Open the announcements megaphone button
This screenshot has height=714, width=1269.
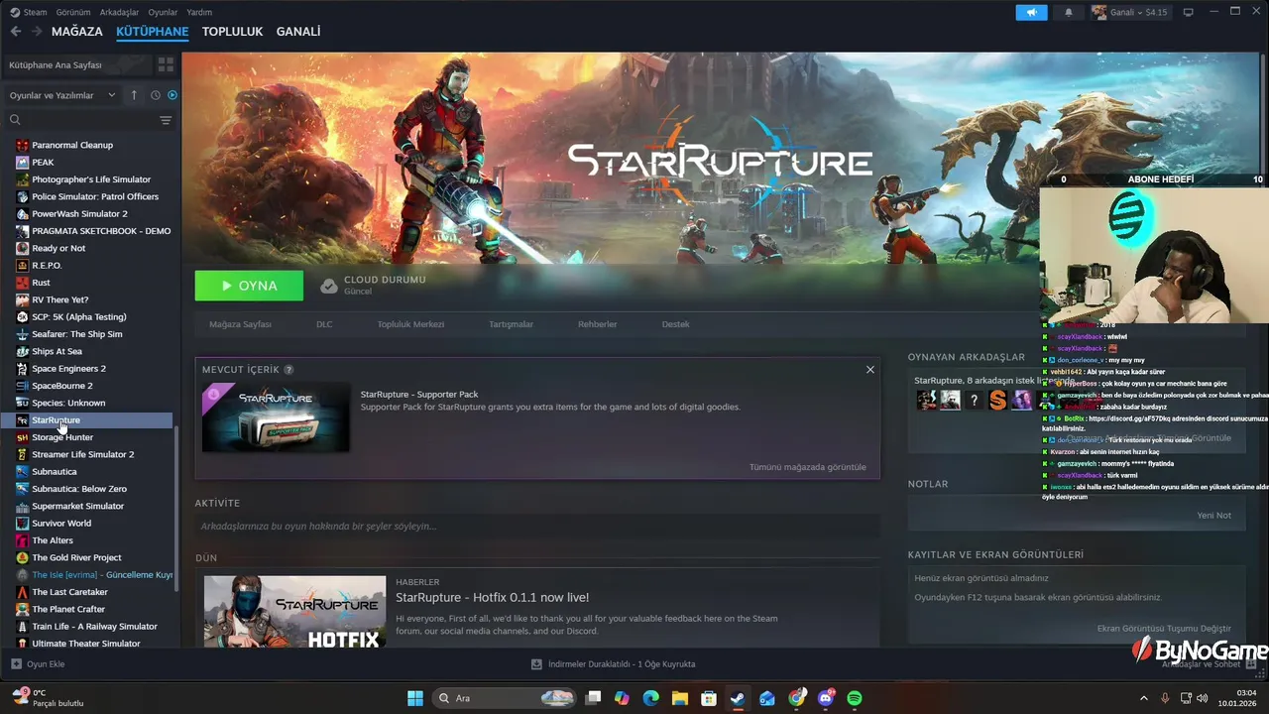coord(1031,12)
